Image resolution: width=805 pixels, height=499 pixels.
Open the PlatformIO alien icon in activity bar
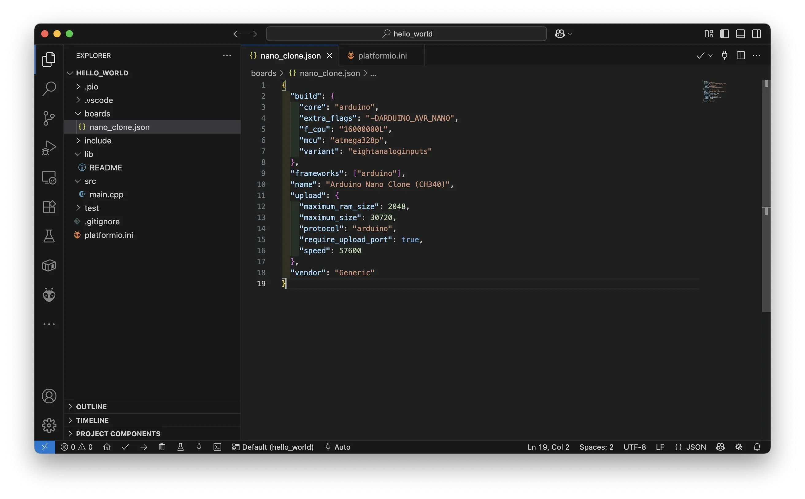tap(49, 295)
